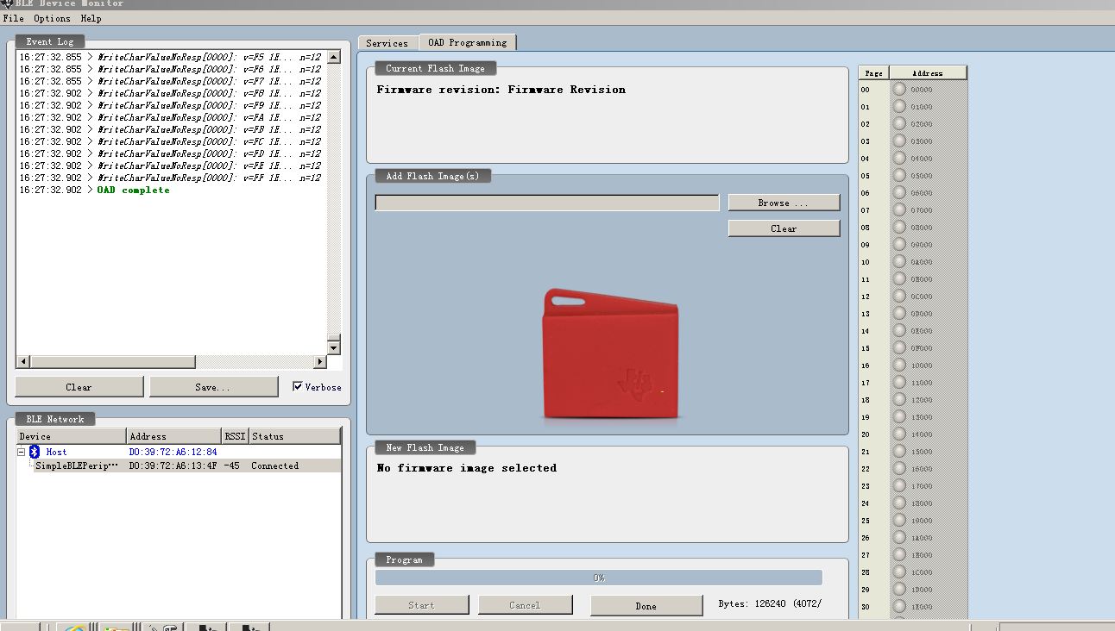Click the Address column header in BLE Network
Screen dimensions: 1115x631
click(x=174, y=436)
